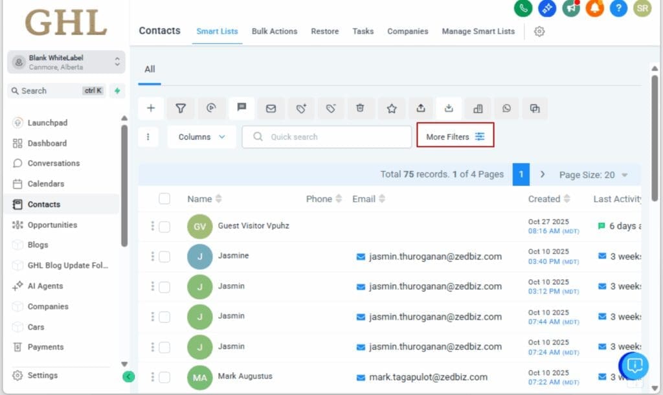Click the star favorite icon in toolbar
This screenshot has width=663, height=395.
click(391, 108)
